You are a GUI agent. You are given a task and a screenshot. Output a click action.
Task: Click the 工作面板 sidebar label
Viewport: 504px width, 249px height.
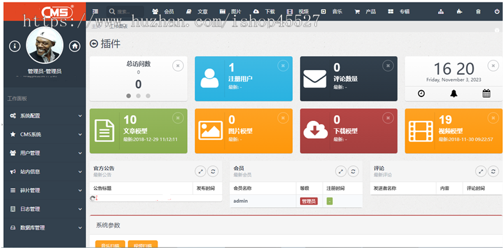(x=17, y=98)
